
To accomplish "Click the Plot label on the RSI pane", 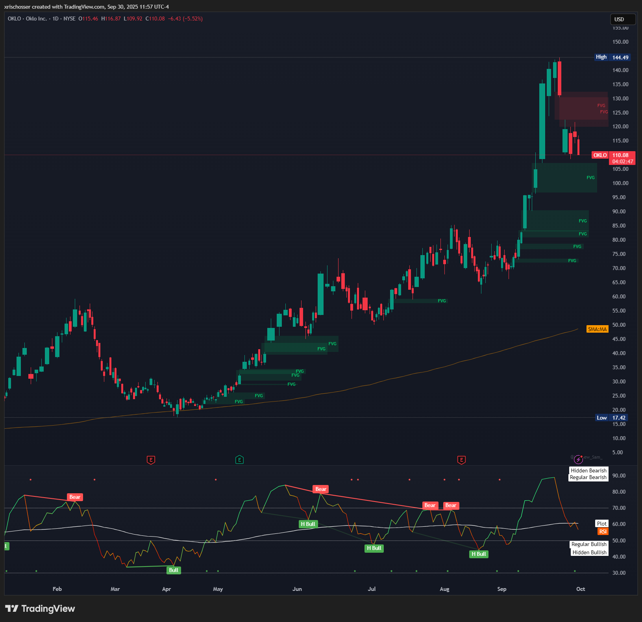I will (602, 524).
